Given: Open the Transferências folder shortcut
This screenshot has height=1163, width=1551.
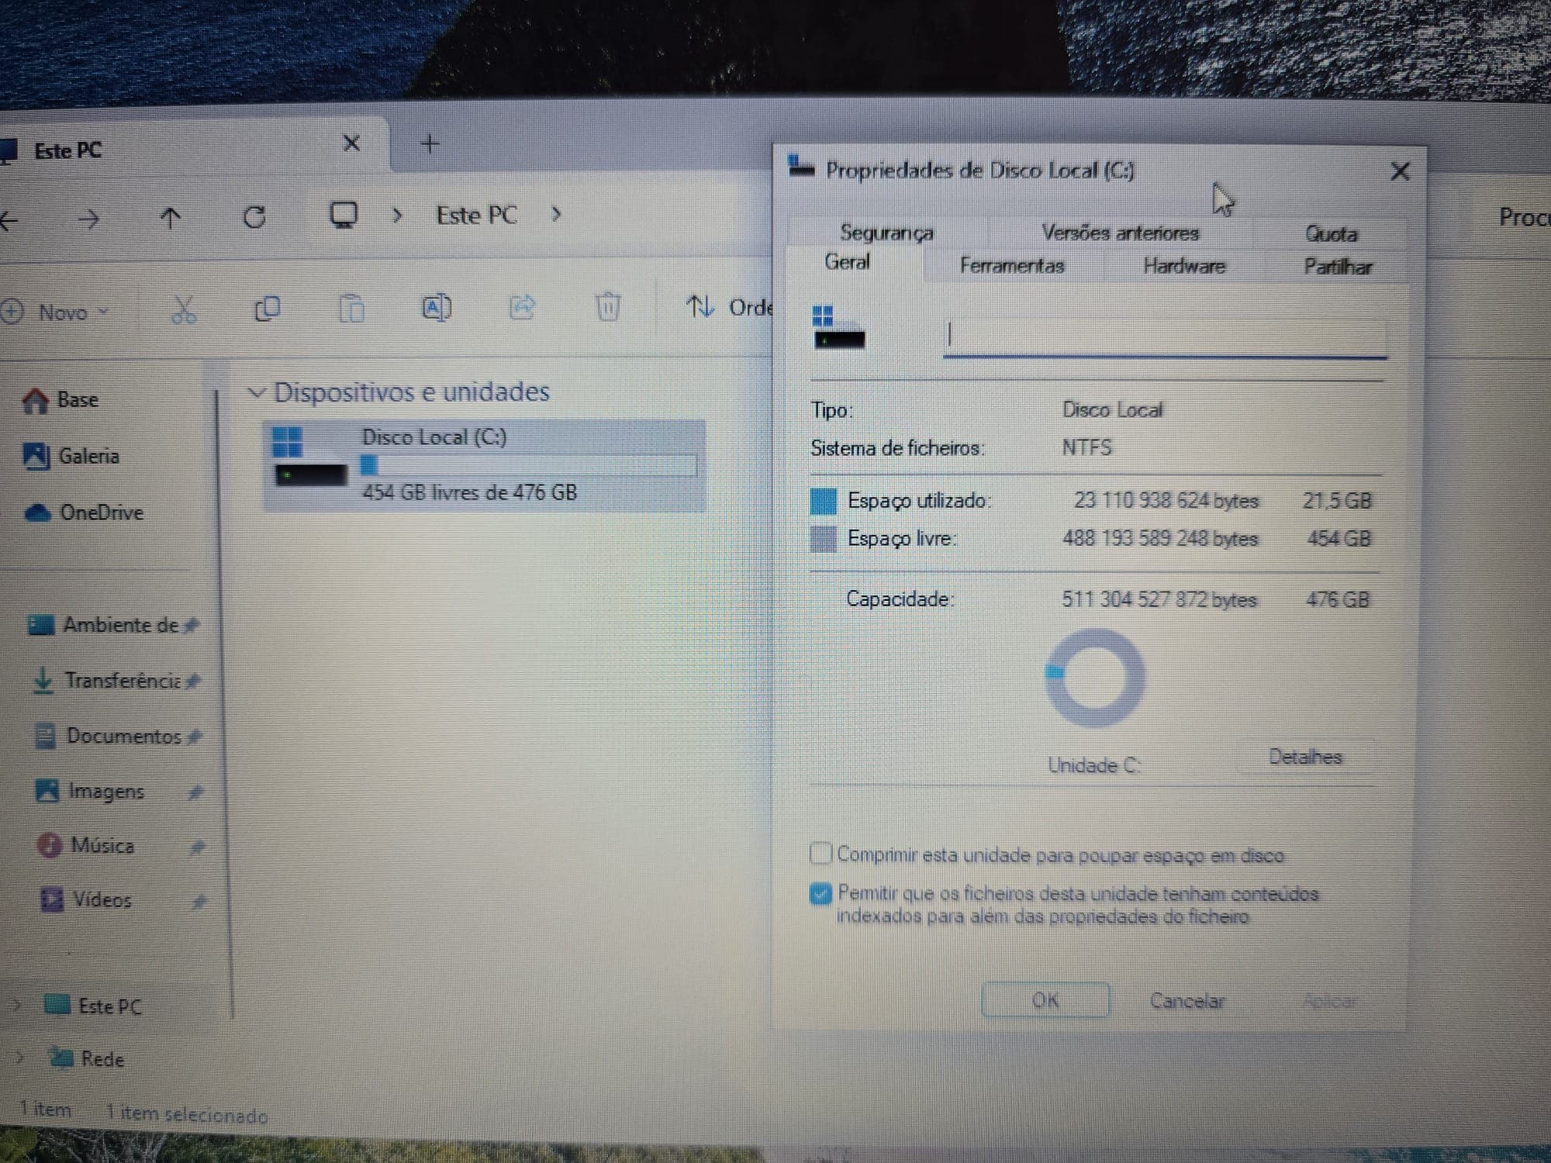Looking at the screenshot, I should [x=116, y=681].
